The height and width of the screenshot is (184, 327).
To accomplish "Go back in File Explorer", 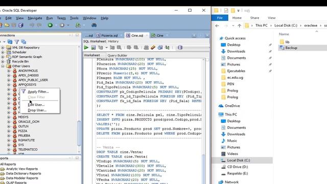I will (x=217, y=26).
